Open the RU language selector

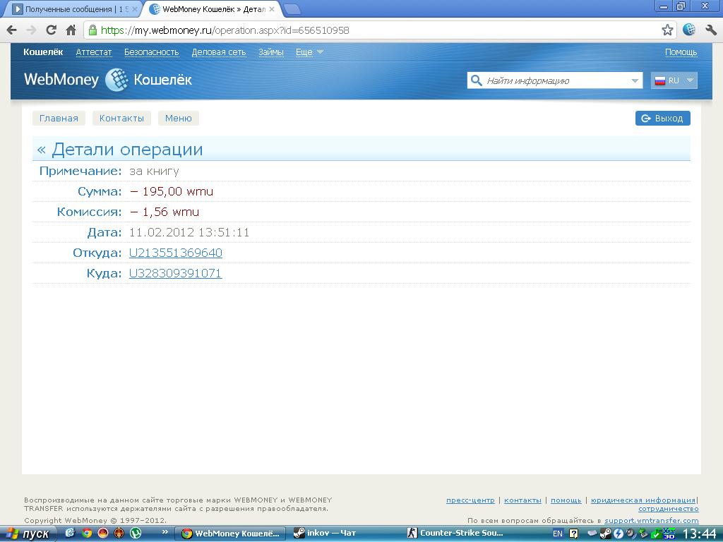coord(674,80)
